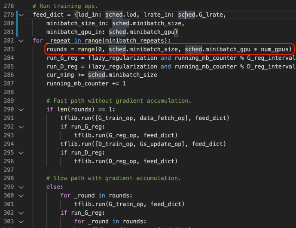Fold the for _round loop at line 300

tap(21, 195)
